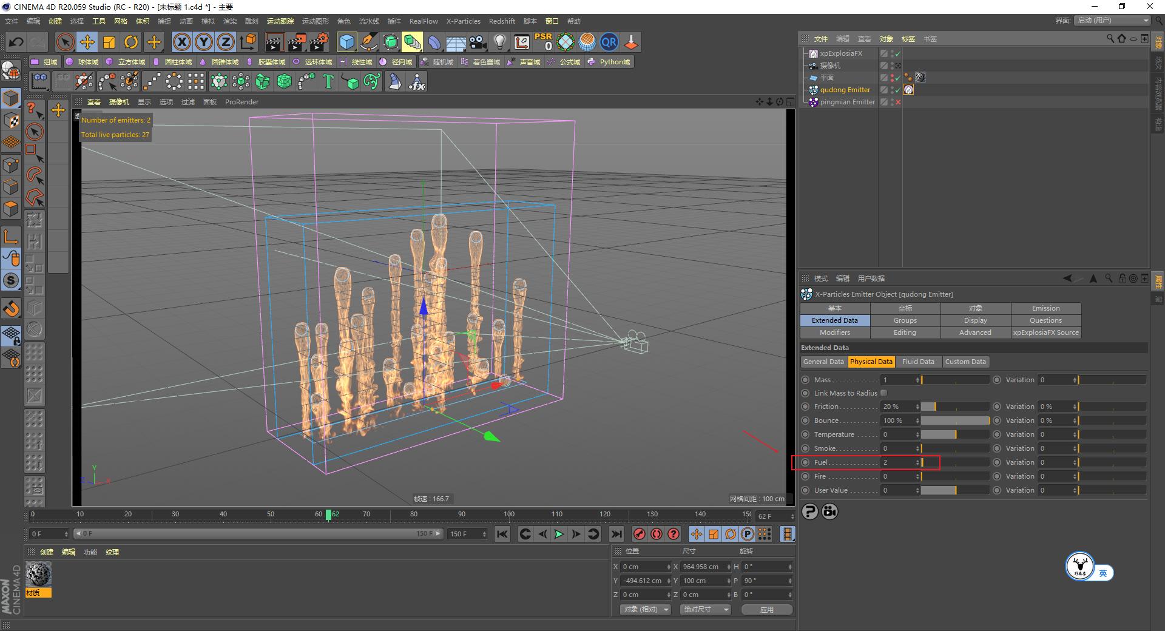Click the Render to Picture Viewer icon
1165x631 pixels.
tap(295, 42)
